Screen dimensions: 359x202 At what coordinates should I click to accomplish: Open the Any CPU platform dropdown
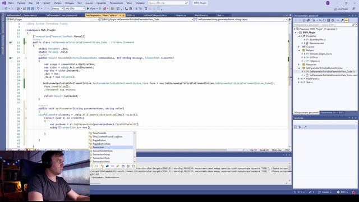(75, 8)
